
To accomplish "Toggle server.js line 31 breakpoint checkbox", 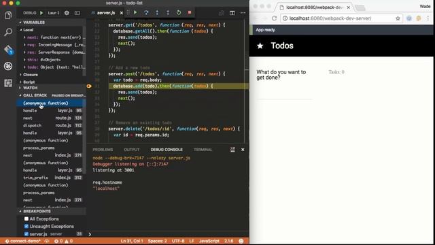I will tap(27, 234).
